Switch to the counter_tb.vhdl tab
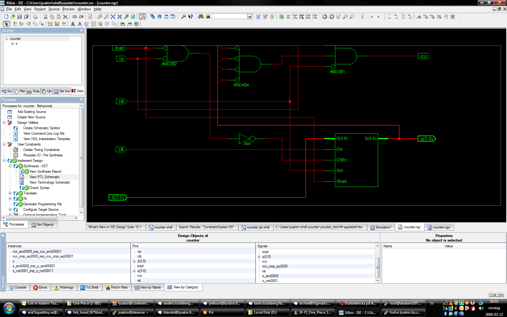 coord(255,227)
